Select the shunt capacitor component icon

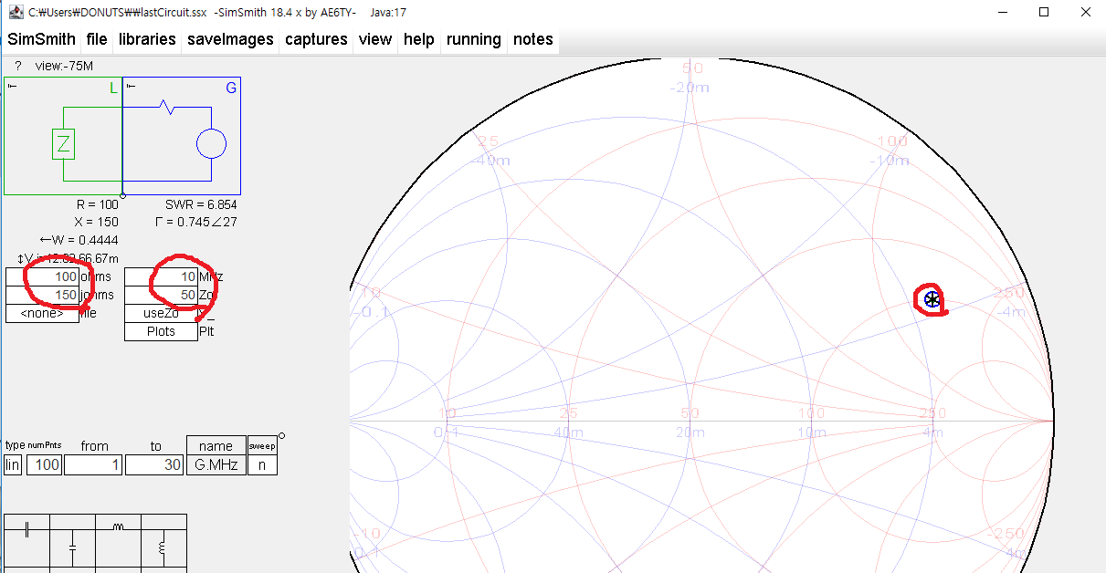coord(72,549)
